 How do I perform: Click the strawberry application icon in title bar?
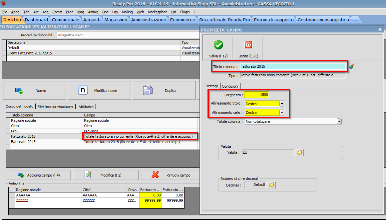[x=4, y=3]
